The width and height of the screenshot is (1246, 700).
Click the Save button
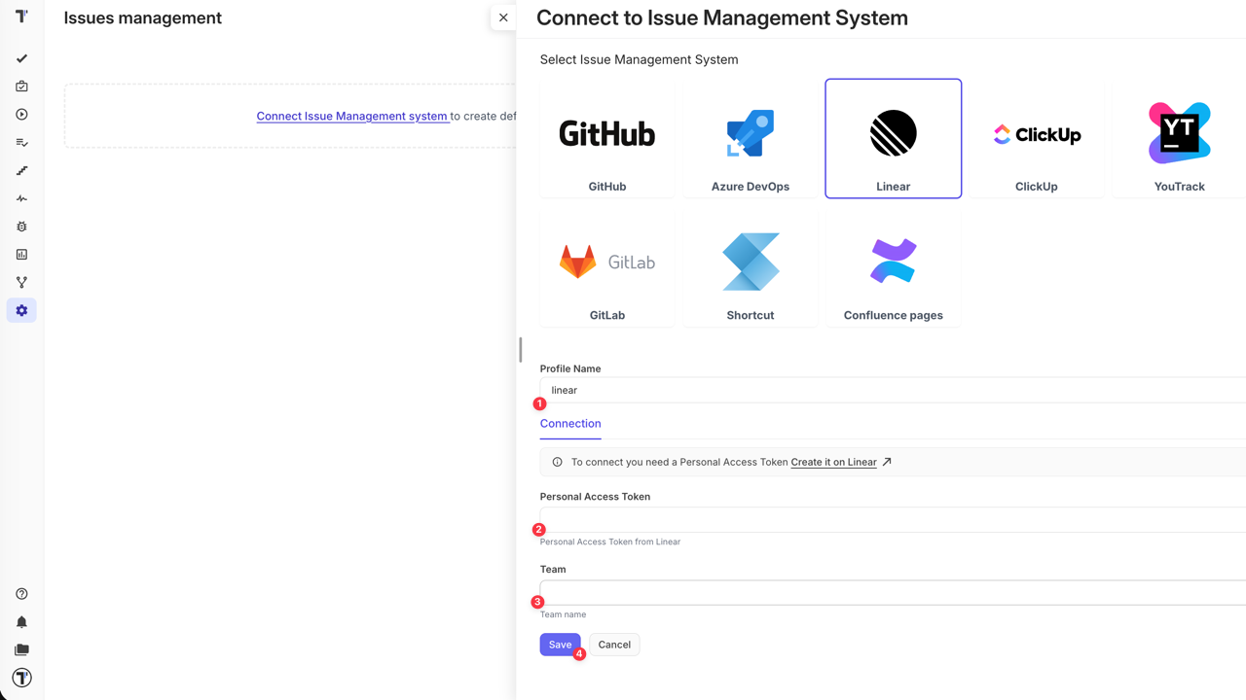click(x=561, y=645)
